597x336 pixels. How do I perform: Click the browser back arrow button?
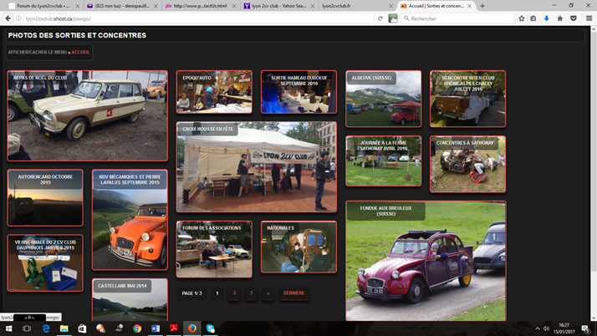pyautogui.click(x=8, y=18)
